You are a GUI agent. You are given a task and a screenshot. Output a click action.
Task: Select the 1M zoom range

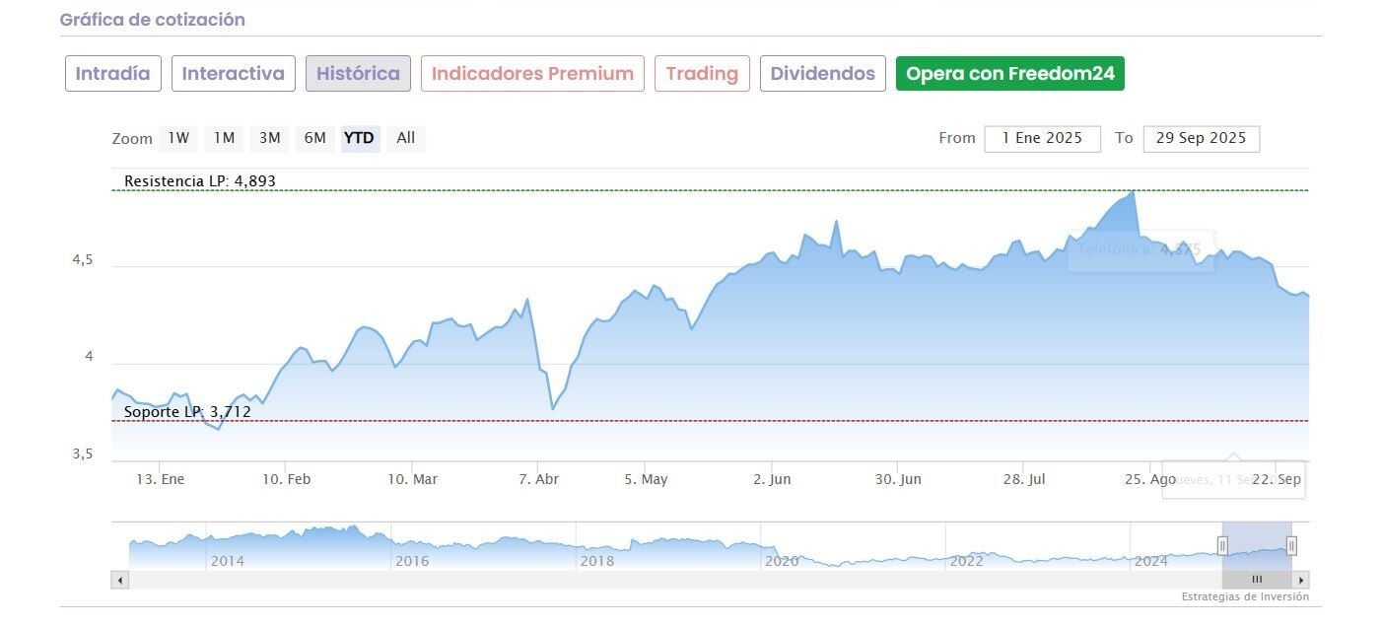coord(224,138)
